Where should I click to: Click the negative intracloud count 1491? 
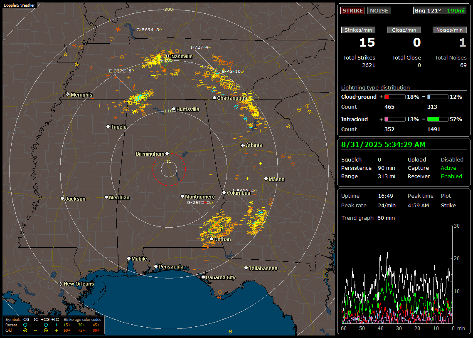point(434,129)
